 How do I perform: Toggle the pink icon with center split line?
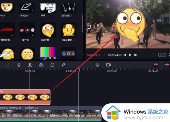click(167, 65)
